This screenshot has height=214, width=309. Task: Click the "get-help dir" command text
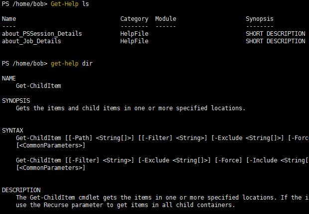pyautogui.click(x=72, y=64)
